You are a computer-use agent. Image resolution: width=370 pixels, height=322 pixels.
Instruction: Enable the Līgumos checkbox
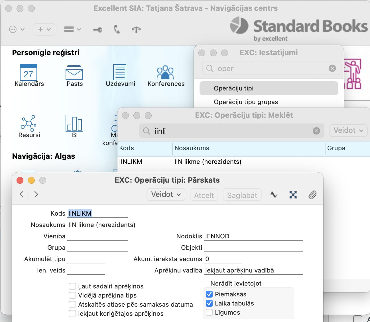[x=209, y=312]
